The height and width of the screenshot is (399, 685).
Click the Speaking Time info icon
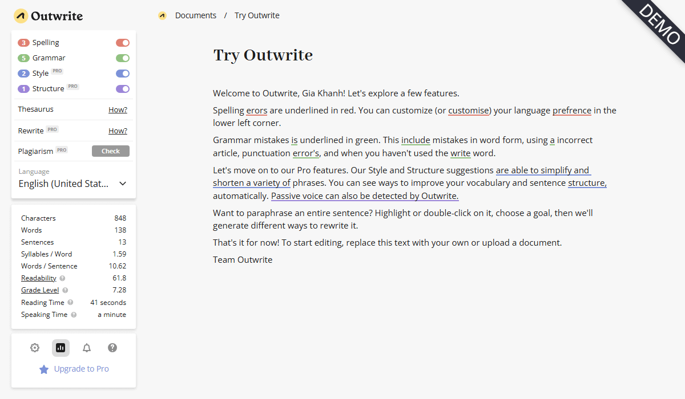tap(74, 315)
